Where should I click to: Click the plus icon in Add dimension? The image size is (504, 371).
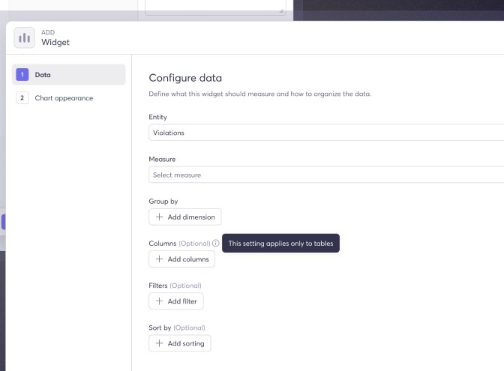(159, 217)
